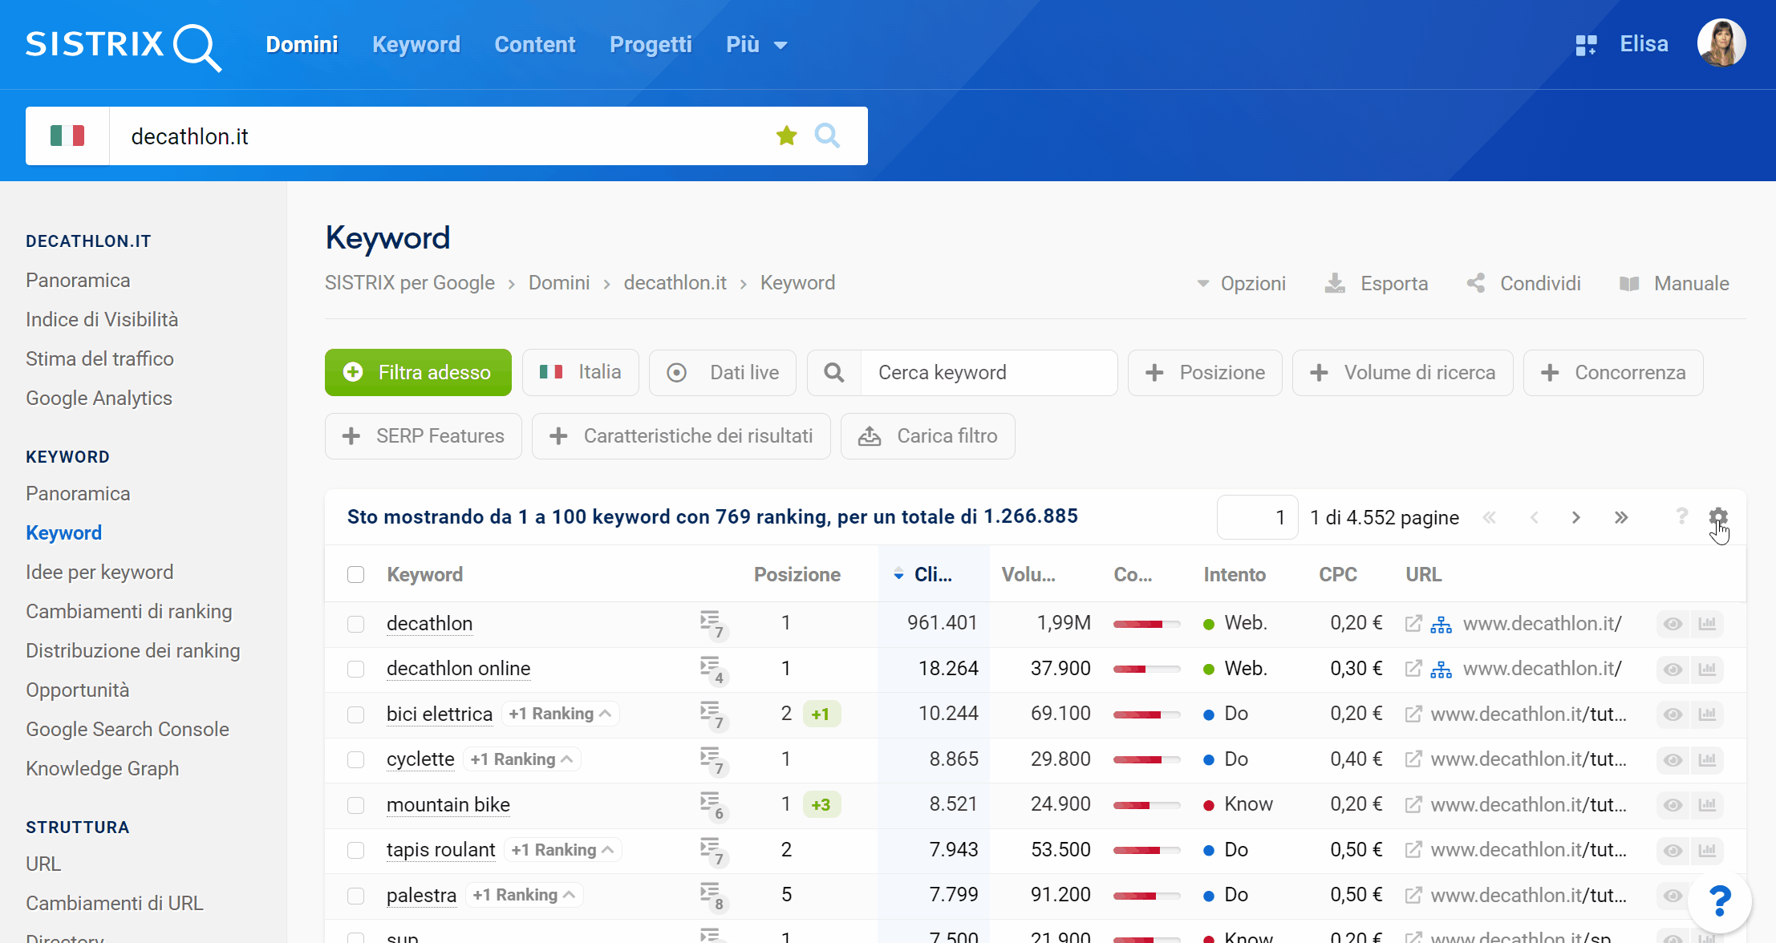Expand +1 Ranking for tapis roulant

(x=563, y=849)
